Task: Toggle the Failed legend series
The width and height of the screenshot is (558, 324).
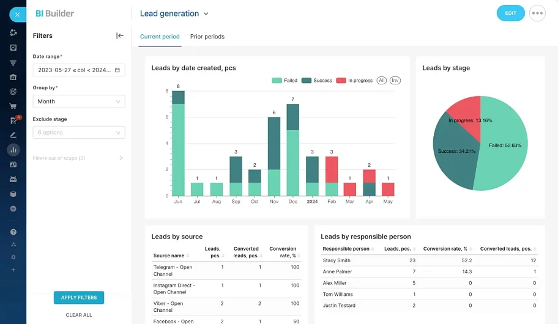Action: tap(285, 81)
